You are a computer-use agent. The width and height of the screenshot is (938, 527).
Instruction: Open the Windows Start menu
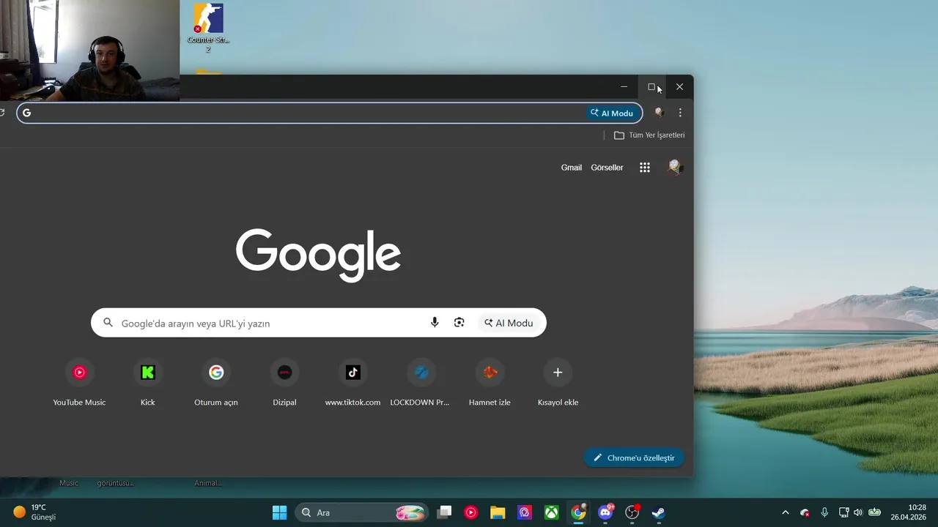(x=279, y=512)
